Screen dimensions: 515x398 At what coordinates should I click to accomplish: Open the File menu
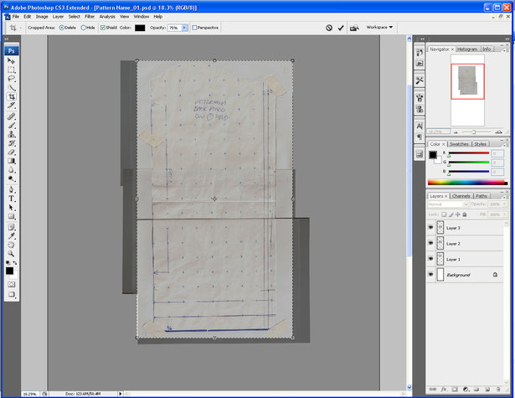(x=15, y=17)
